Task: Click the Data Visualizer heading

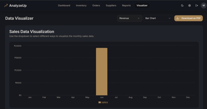Action: 19,18
